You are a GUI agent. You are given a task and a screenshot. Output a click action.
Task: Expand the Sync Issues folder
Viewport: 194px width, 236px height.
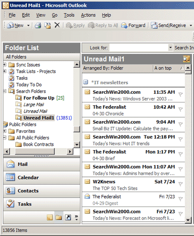click(x=5, y=65)
